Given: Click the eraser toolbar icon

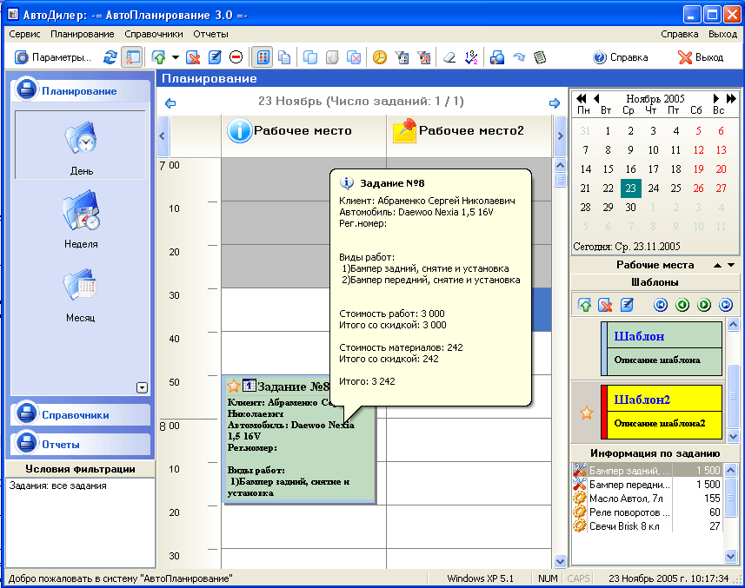Looking at the screenshot, I should [x=449, y=58].
